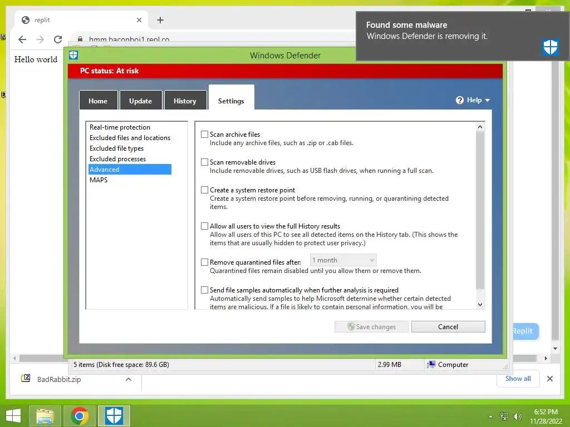This screenshot has width=570, height=427.
Task: Click the shield on the Save changes button
Action: click(x=351, y=326)
